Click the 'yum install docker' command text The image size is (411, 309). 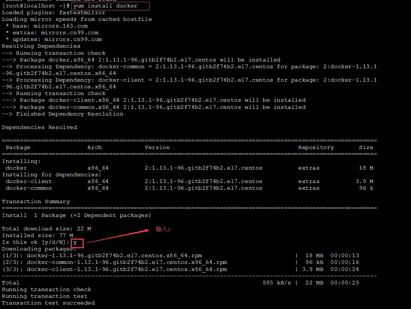(x=105, y=6)
